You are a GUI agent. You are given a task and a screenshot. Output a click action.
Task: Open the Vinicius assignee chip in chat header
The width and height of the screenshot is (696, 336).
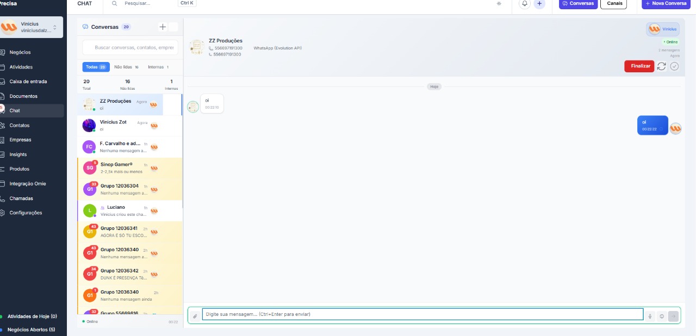point(662,29)
